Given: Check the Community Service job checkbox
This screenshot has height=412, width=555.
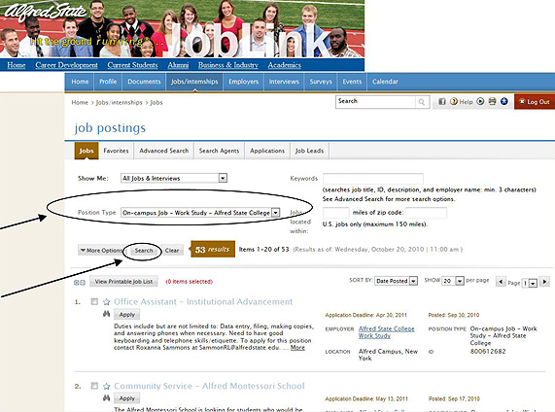Looking at the screenshot, I should (x=94, y=386).
